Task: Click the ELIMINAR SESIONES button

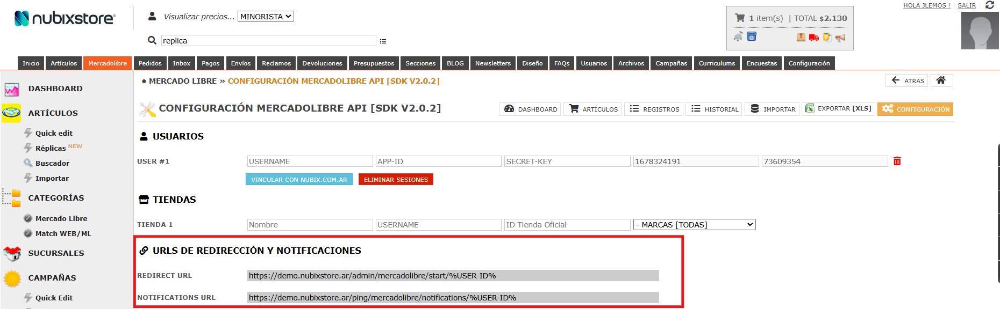Action: pyautogui.click(x=396, y=179)
